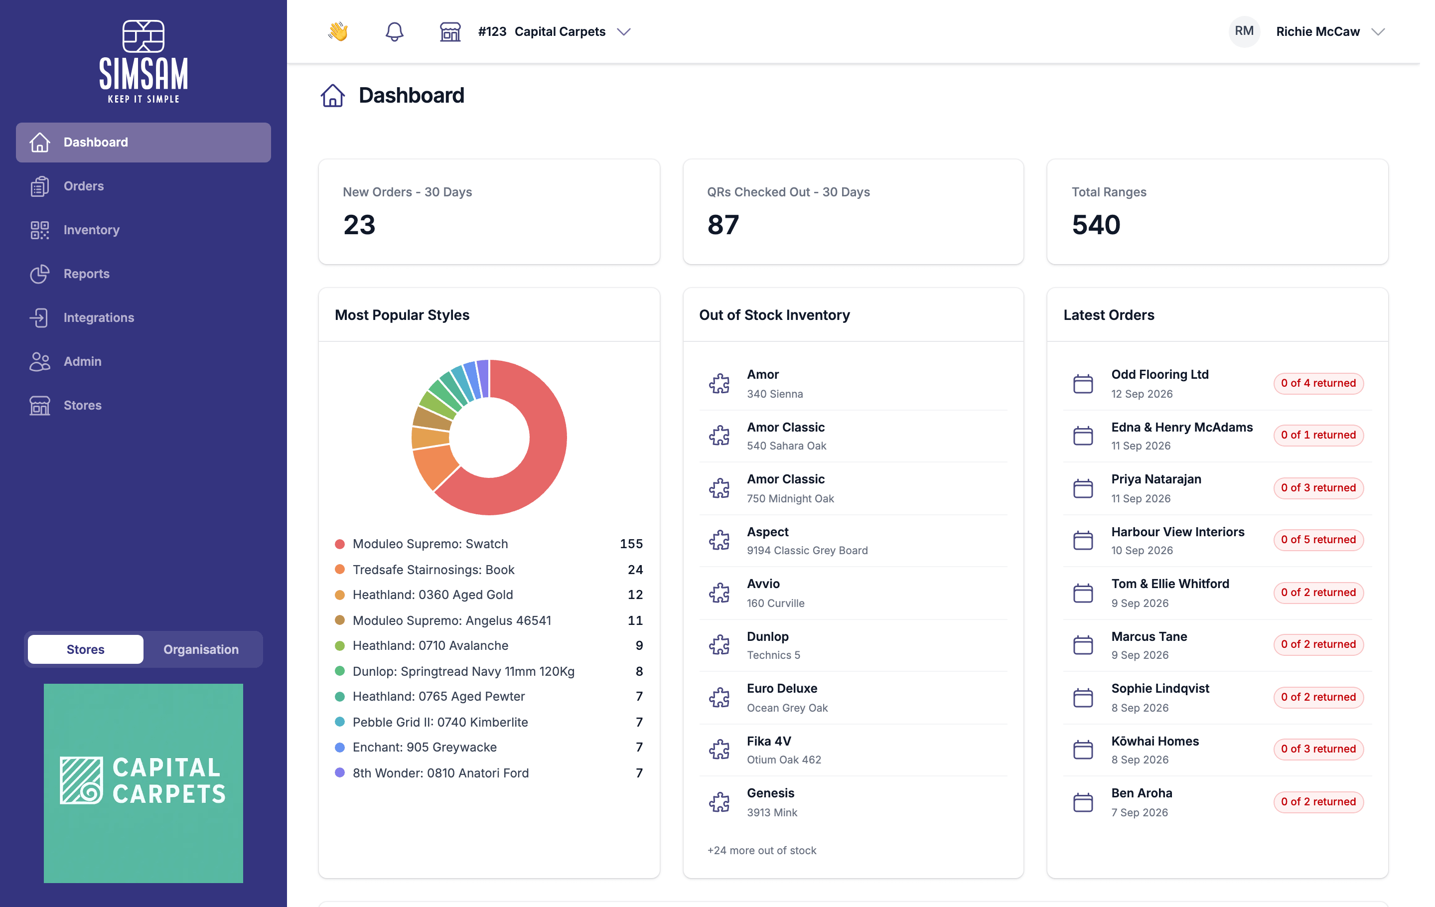The width and height of the screenshot is (1435, 907).
Task: Open Admin in sidebar
Action: click(143, 361)
